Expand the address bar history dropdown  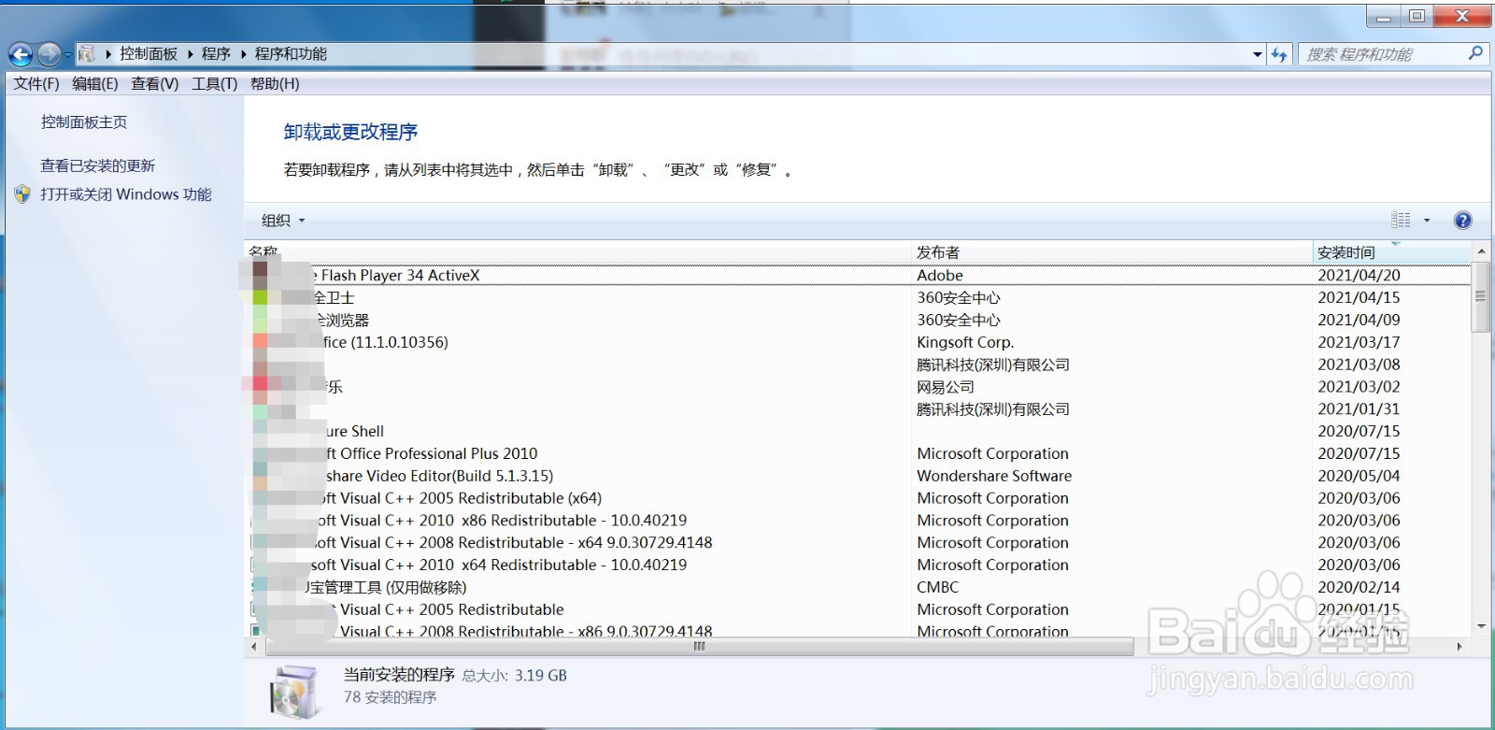[x=1257, y=55]
